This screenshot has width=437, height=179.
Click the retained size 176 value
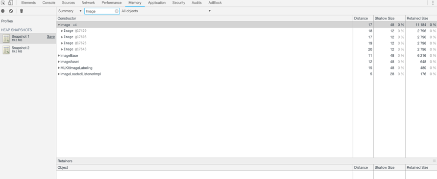coord(423,74)
